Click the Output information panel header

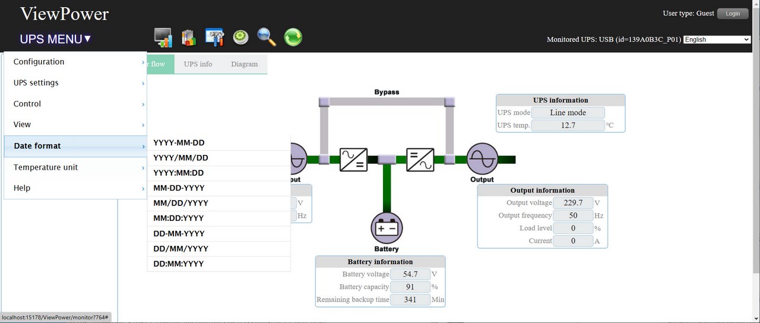coord(543,191)
